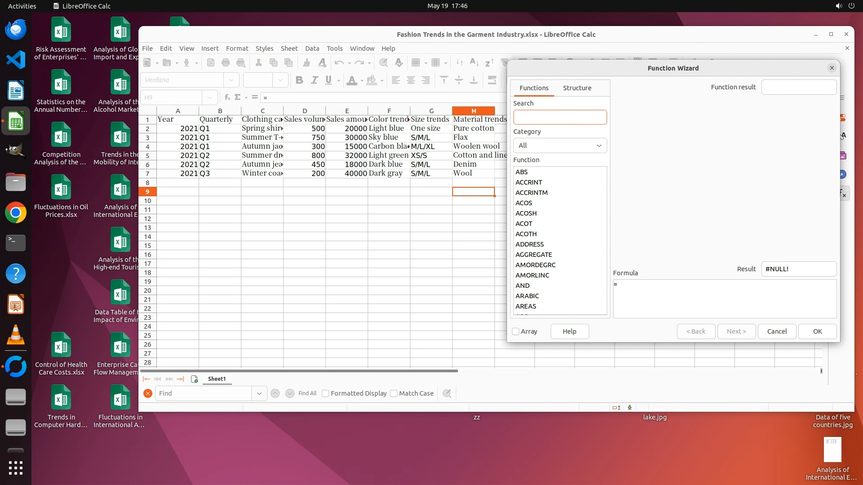
Task: Open the Font Name dropdown arrow
Action: [x=231, y=80]
